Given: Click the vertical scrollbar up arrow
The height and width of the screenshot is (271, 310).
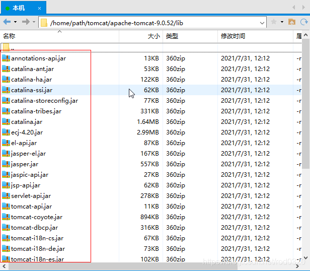Looking at the screenshot, I should pos(305,35).
